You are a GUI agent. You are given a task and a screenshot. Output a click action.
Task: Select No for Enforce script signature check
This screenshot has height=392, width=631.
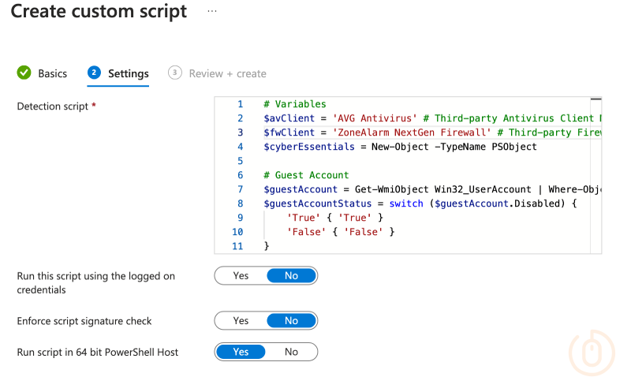(291, 321)
